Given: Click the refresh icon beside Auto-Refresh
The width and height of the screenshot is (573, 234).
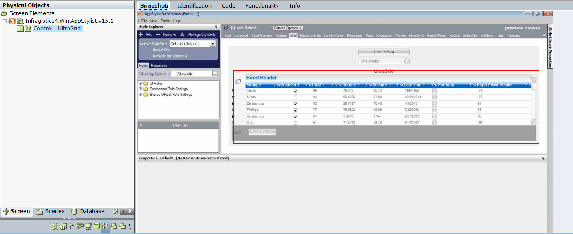Looking at the screenshot, I should tap(226, 28).
